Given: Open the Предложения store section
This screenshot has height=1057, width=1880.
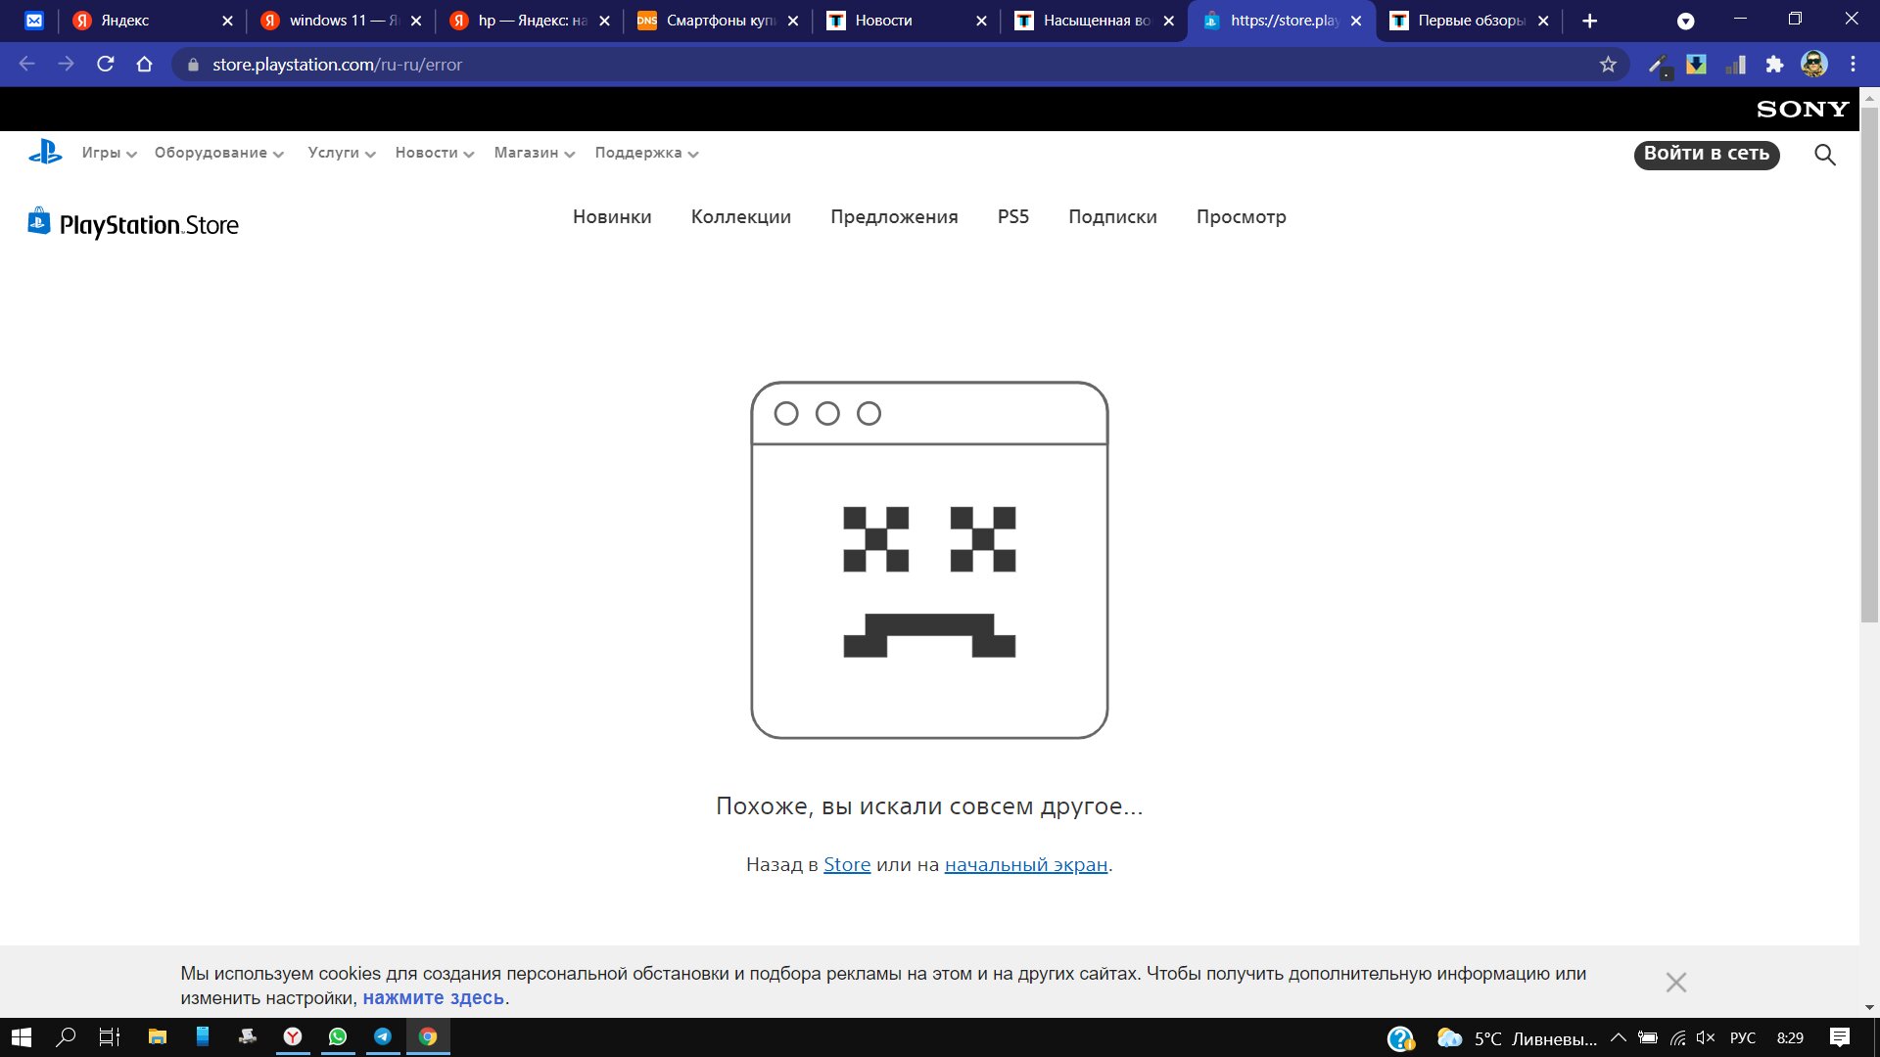Looking at the screenshot, I should coord(894,216).
